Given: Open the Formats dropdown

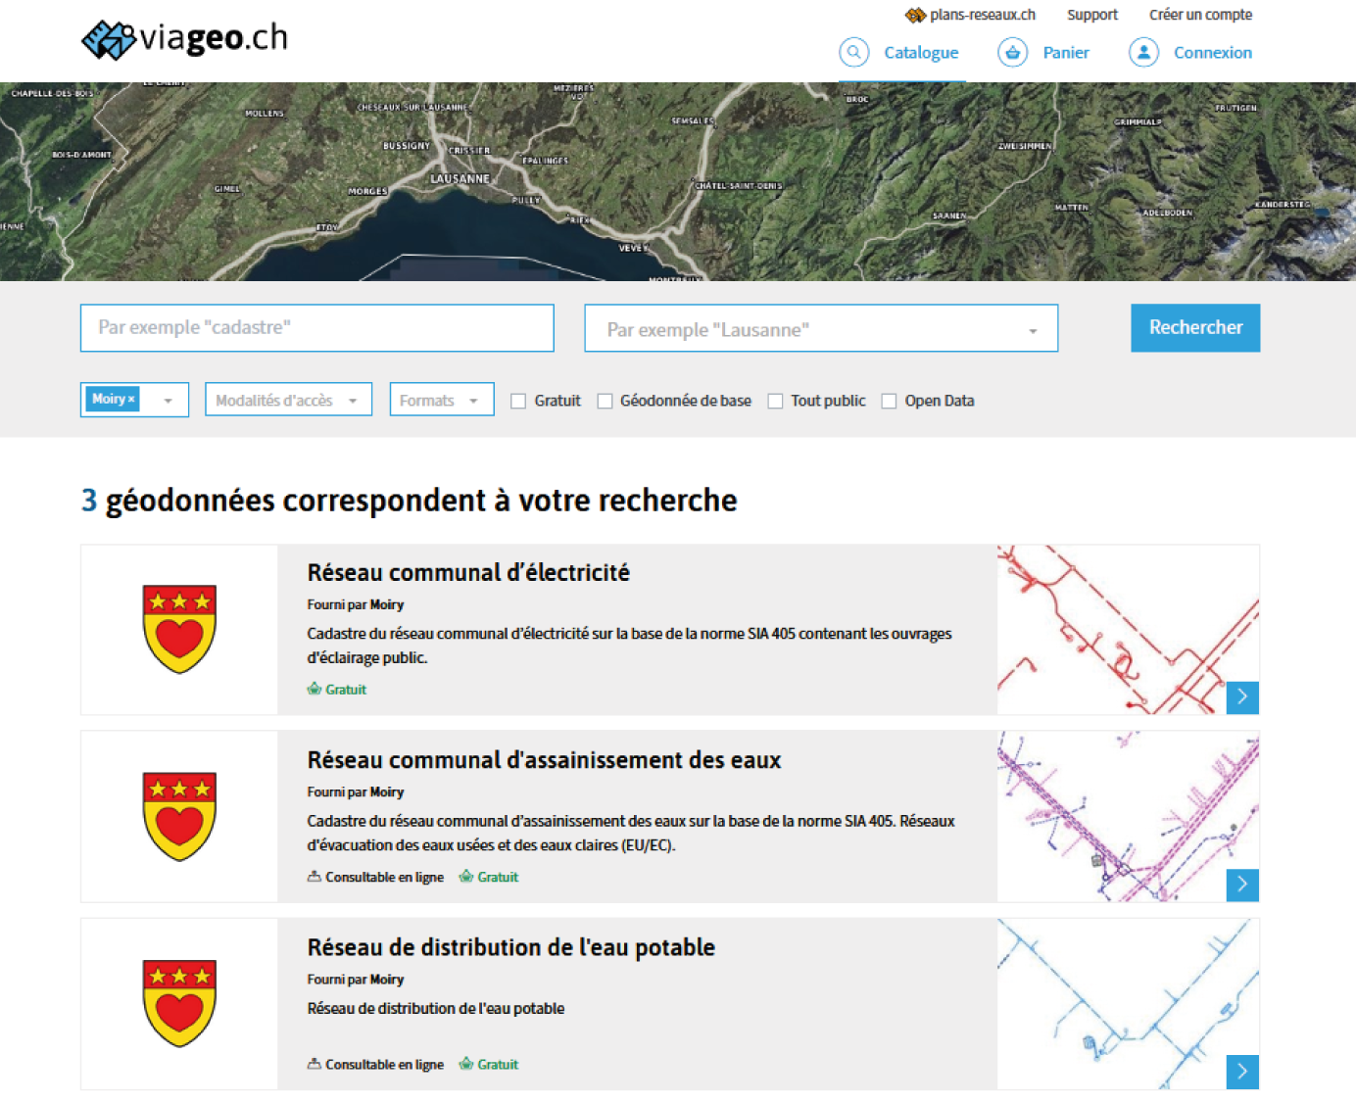Looking at the screenshot, I should (441, 400).
